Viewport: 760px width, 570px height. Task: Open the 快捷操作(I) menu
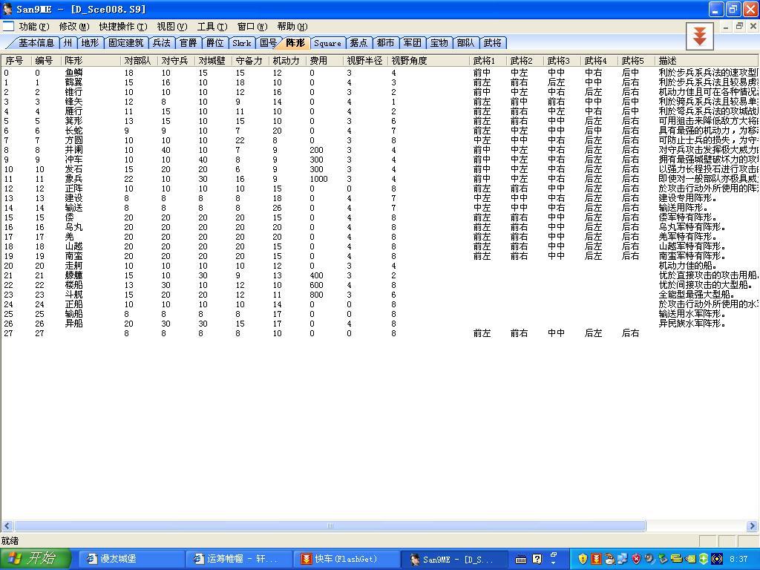click(122, 26)
